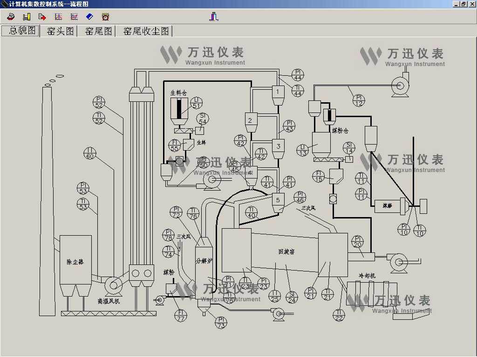Click the printer icon in the toolbar
This screenshot has height=357, width=477.
pyautogui.click(x=11, y=17)
